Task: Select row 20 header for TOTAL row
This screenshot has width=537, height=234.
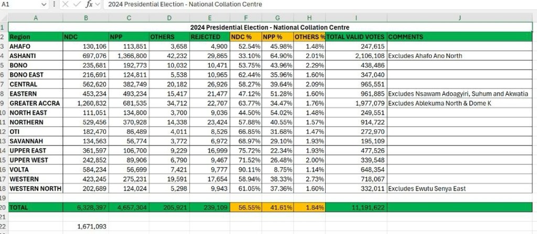Action: [x=4, y=207]
